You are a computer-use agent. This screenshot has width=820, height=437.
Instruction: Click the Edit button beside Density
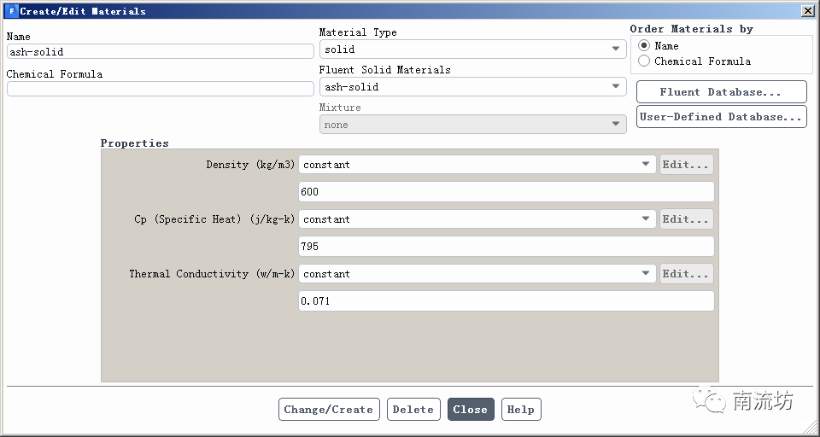tap(686, 165)
